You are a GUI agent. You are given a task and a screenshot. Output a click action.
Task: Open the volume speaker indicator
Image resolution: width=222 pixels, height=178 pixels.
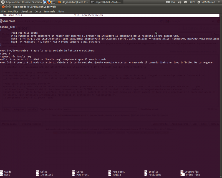180,2
